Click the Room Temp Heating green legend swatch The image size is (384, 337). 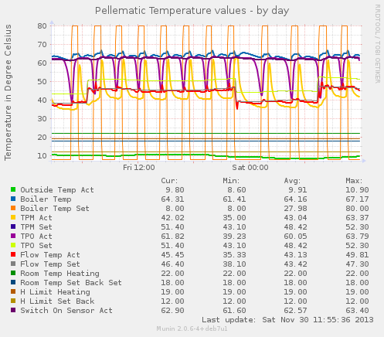(13, 273)
